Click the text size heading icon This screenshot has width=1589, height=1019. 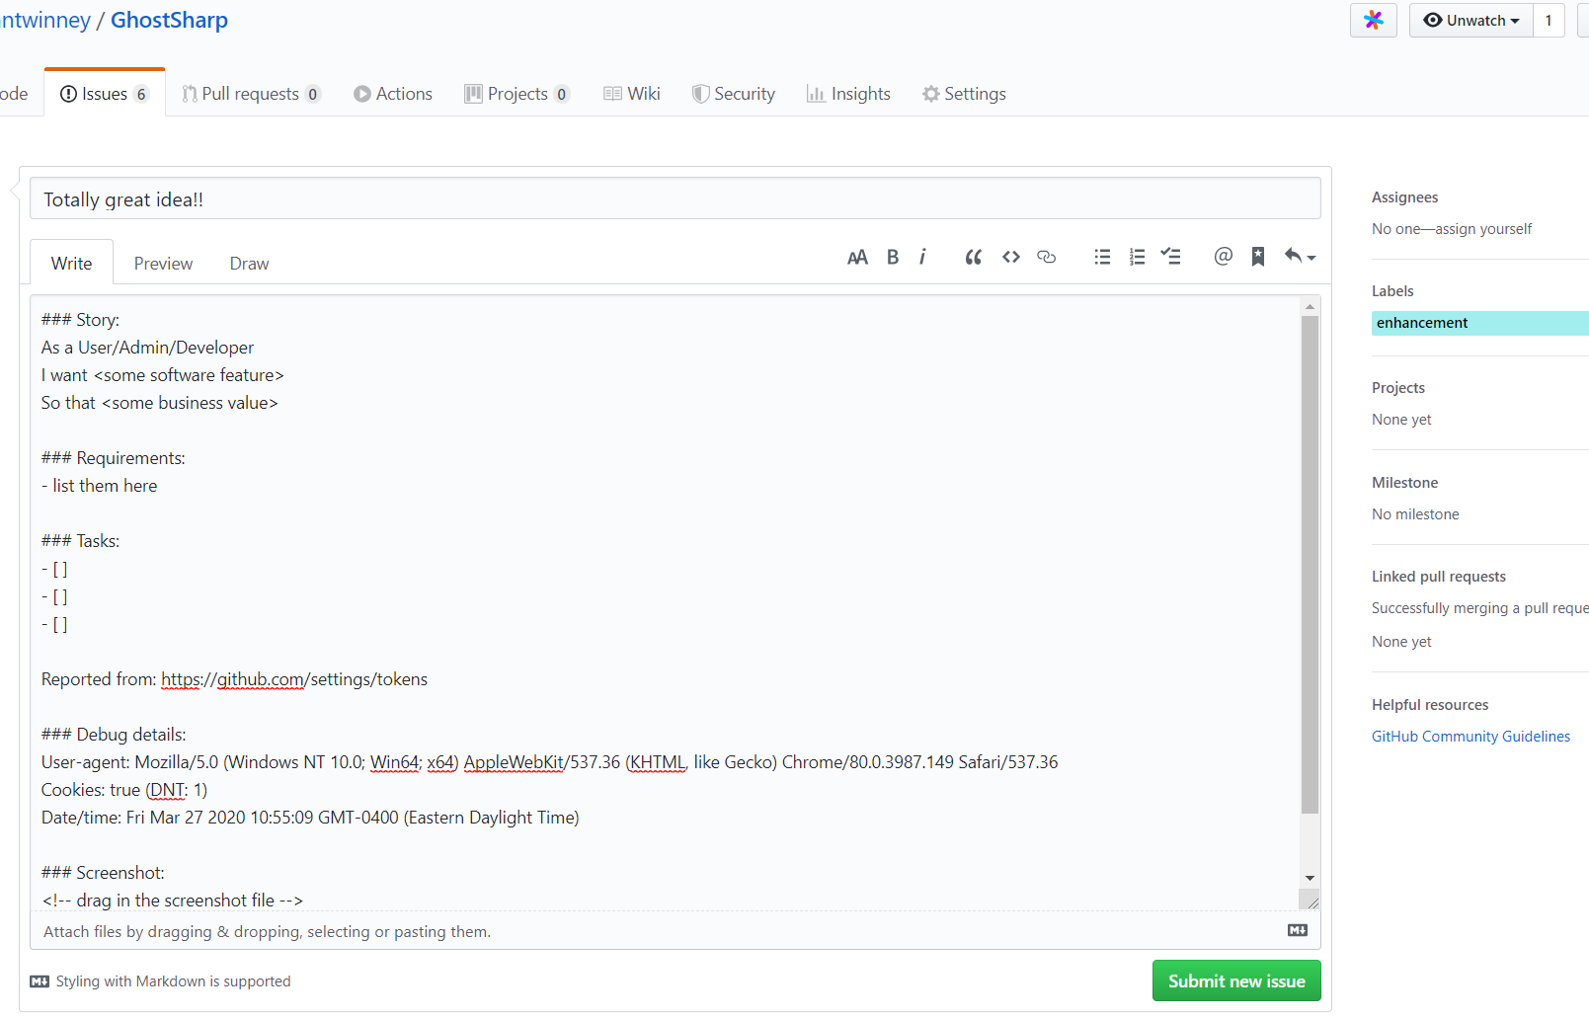click(x=857, y=258)
